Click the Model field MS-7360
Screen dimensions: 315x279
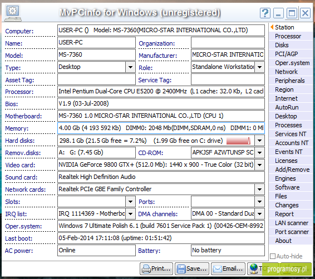coord(96,55)
